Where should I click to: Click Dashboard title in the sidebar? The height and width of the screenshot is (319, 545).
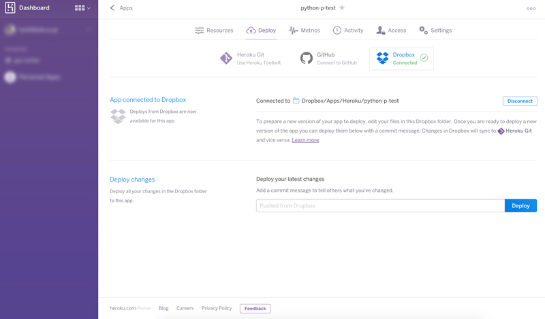point(34,7)
